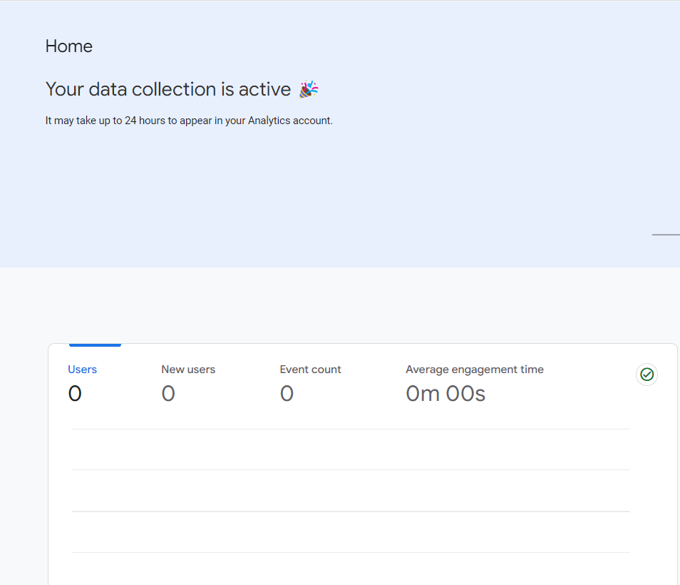
Task: Click the third chart gridline from top
Action: coord(351,512)
